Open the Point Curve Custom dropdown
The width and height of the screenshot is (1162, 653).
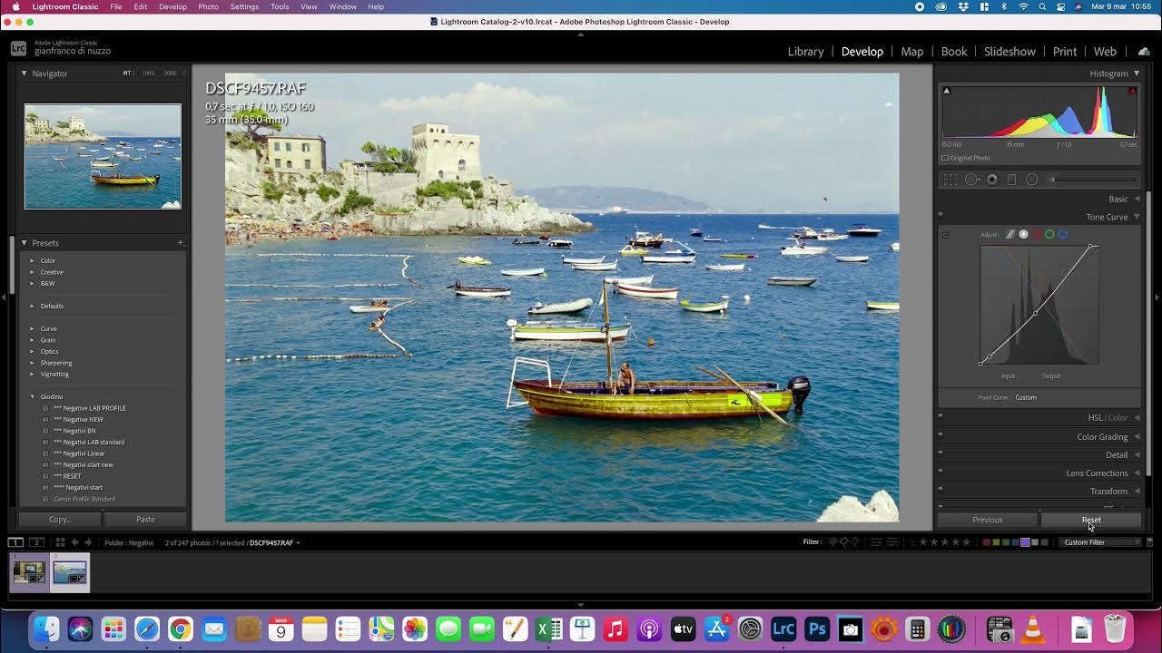[x=1029, y=397]
